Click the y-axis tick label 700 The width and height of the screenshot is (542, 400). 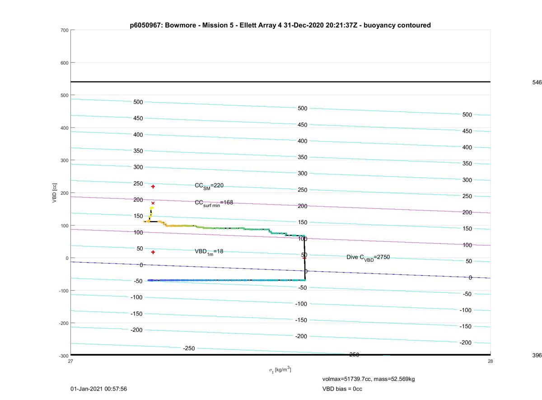(64, 30)
